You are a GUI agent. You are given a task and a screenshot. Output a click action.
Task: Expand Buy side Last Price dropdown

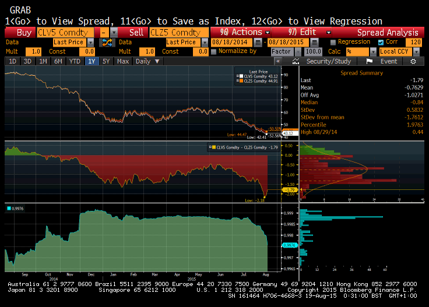click(90, 43)
